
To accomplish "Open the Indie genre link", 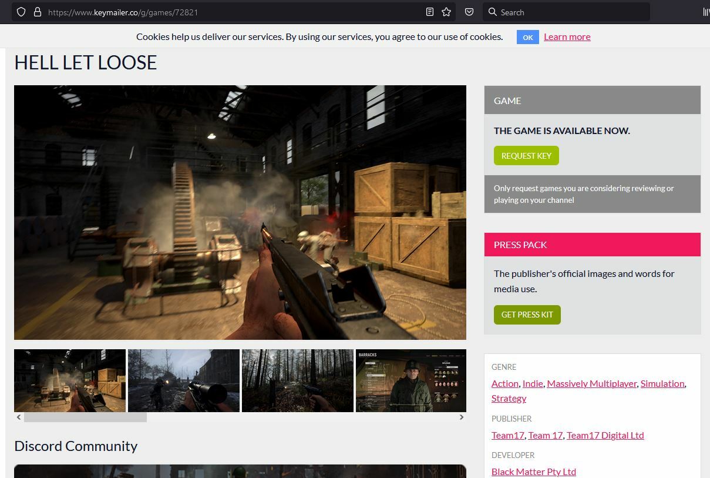I will point(533,383).
